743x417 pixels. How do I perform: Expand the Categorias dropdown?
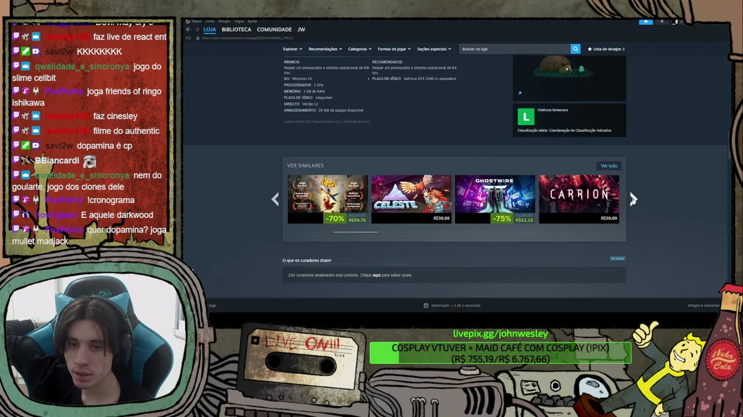tap(360, 49)
